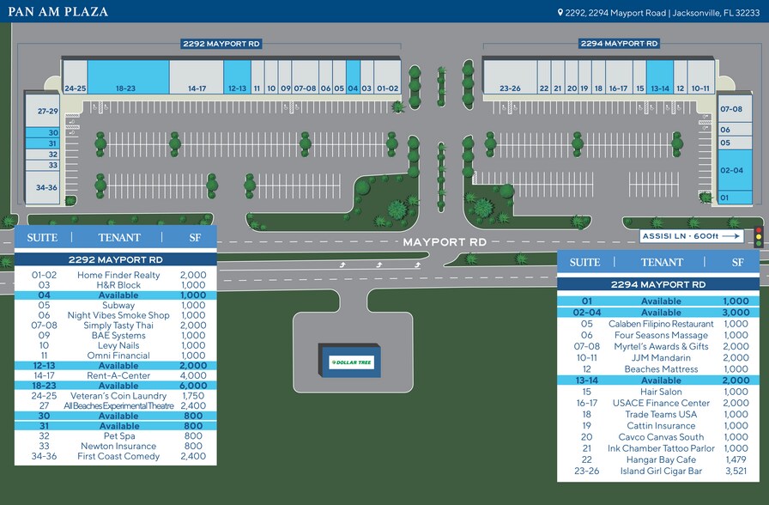Click the Levy Nails tenant name
Image resolution: width=769 pixels, height=505 pixels.
(x=118, y=345)
